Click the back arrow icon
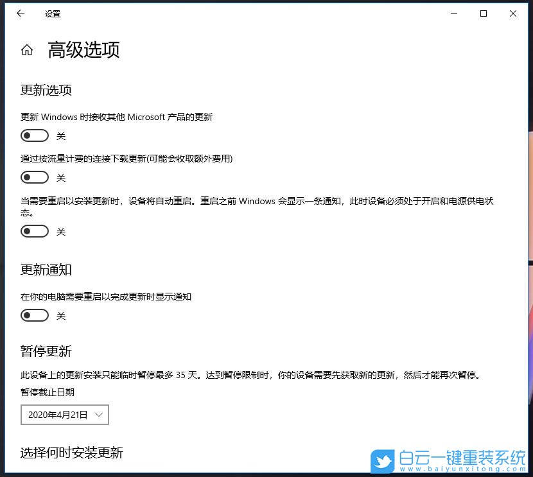The height and width of the screenshot is (477, 533). pyautogui.click(x=20, y=13)
